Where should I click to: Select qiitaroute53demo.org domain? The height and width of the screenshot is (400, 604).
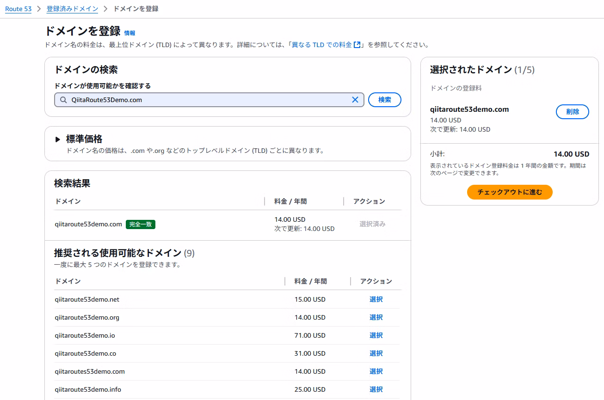(x=376, y=317)
